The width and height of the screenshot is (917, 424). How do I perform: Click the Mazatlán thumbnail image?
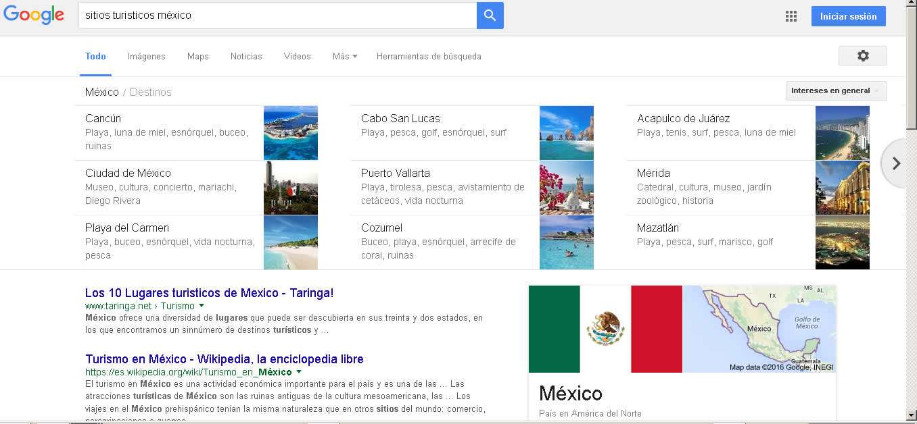pyautogui.click(x=843, y=242)
